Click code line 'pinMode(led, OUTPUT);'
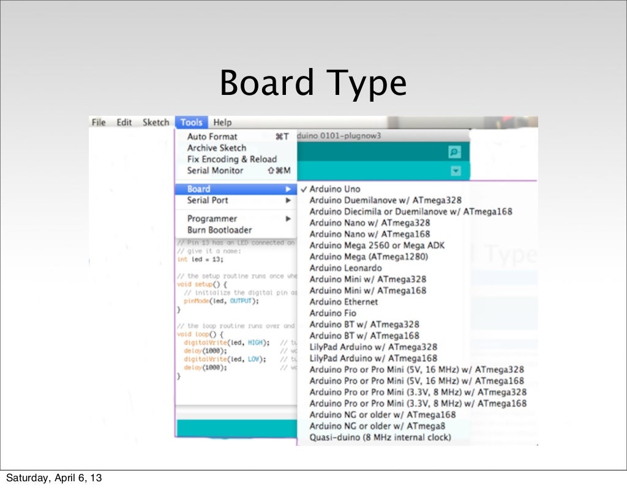This screenshot has width=627, height=488. click(x=221, y=301)
